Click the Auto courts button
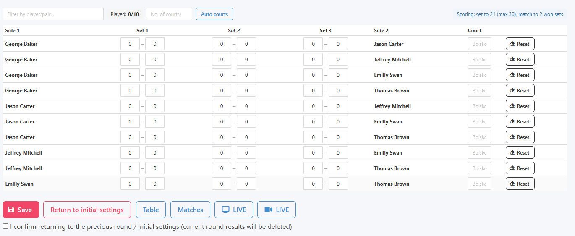This screenshot has height=236, width=575. coord(214,14)
